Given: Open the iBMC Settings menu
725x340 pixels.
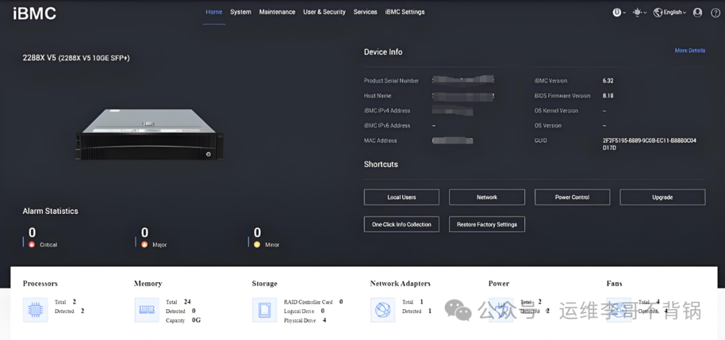Looking at the screenshot, I should coord(405,12).
